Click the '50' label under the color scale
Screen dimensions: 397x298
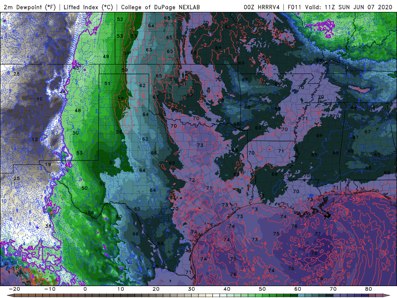pos(263,289)
